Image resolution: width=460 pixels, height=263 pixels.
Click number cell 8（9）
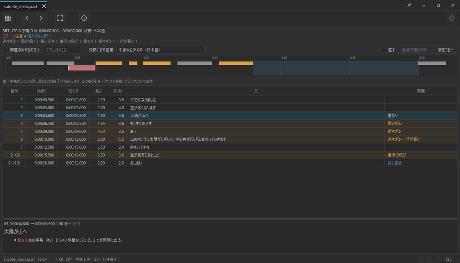coord(14,155)
